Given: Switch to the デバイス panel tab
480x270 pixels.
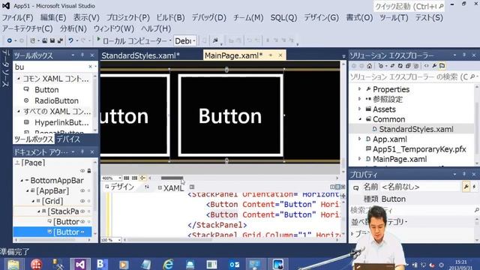Looking at the screenshot, I should 68,139.
